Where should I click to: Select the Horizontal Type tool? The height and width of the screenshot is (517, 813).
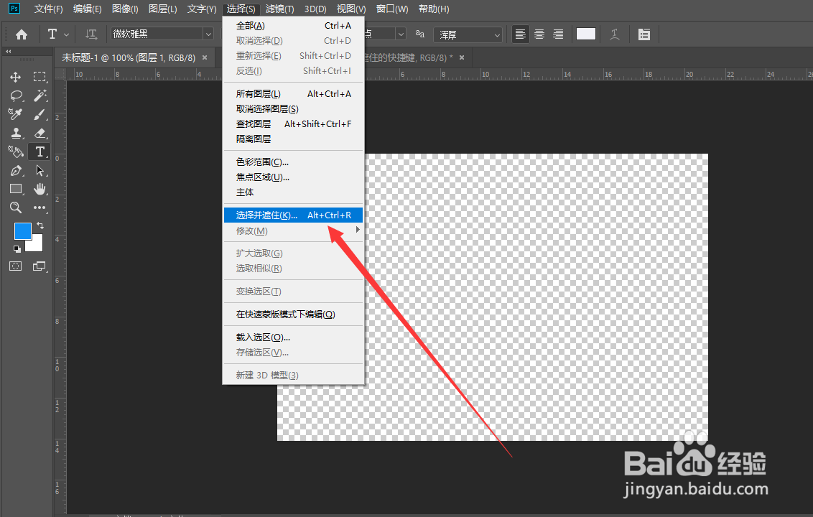40,152
